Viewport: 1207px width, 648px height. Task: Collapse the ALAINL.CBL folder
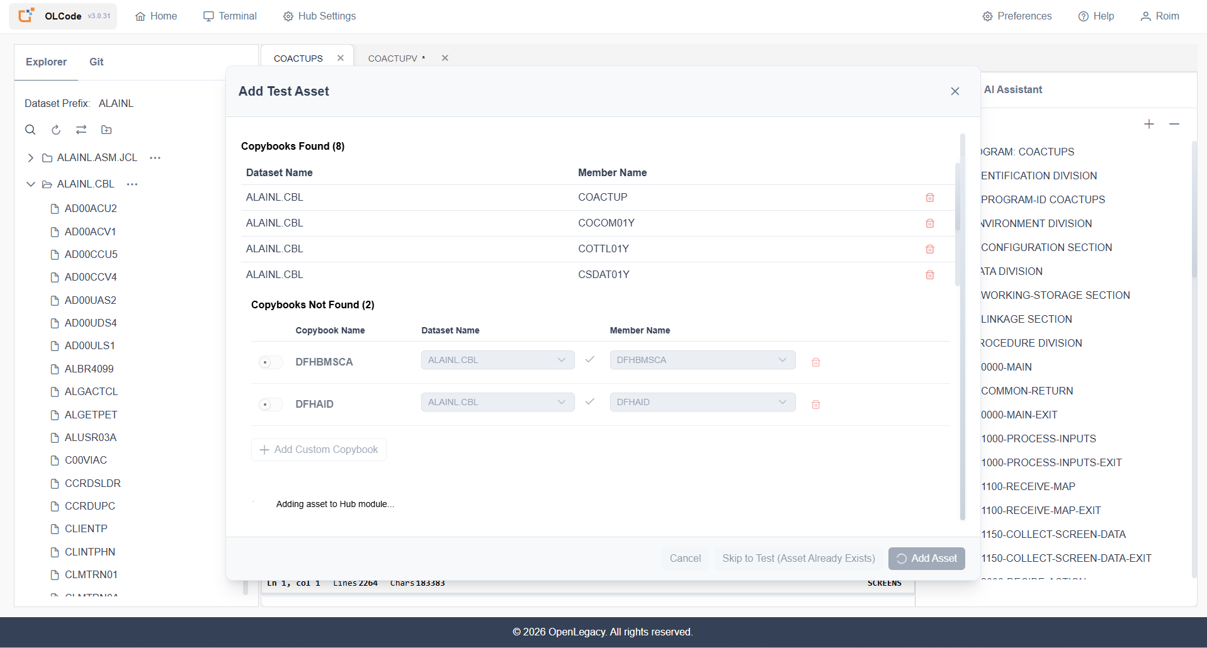30,184
